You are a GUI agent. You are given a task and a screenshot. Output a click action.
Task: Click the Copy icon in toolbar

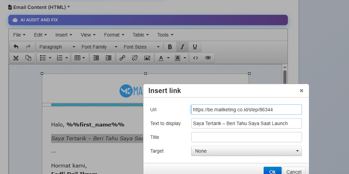pyautogui.click(x=28, y=58)
